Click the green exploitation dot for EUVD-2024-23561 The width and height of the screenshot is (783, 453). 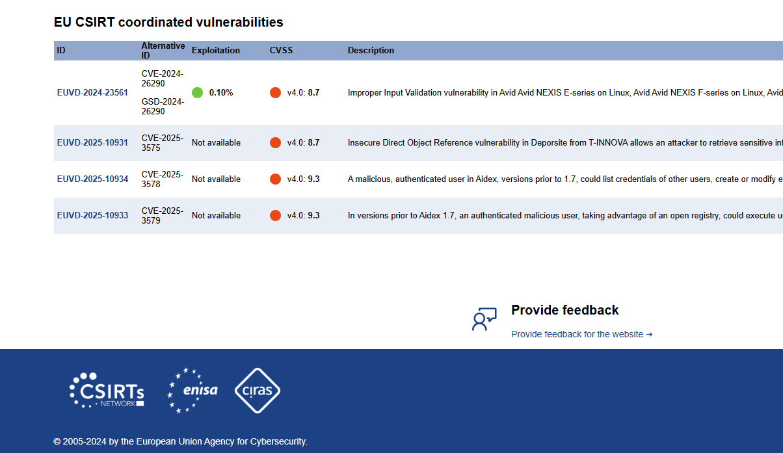(198, 93)
